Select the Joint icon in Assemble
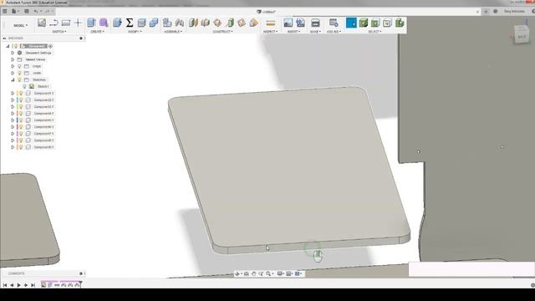 [x=180, y=23]
